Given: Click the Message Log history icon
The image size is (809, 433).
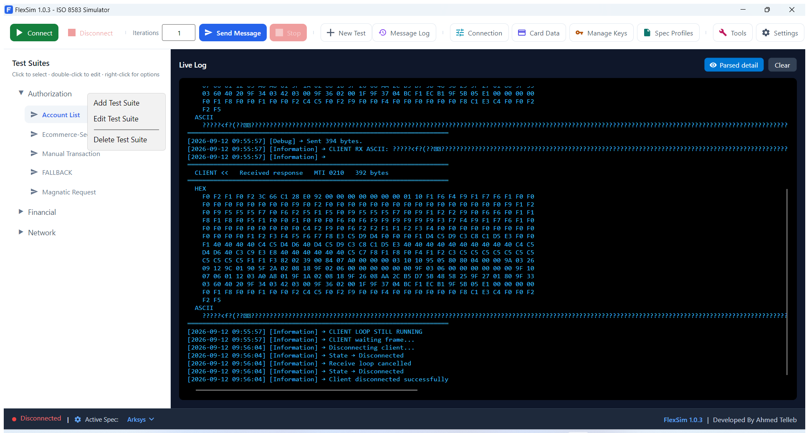Looking at the screenshot, I should point(382,33).
